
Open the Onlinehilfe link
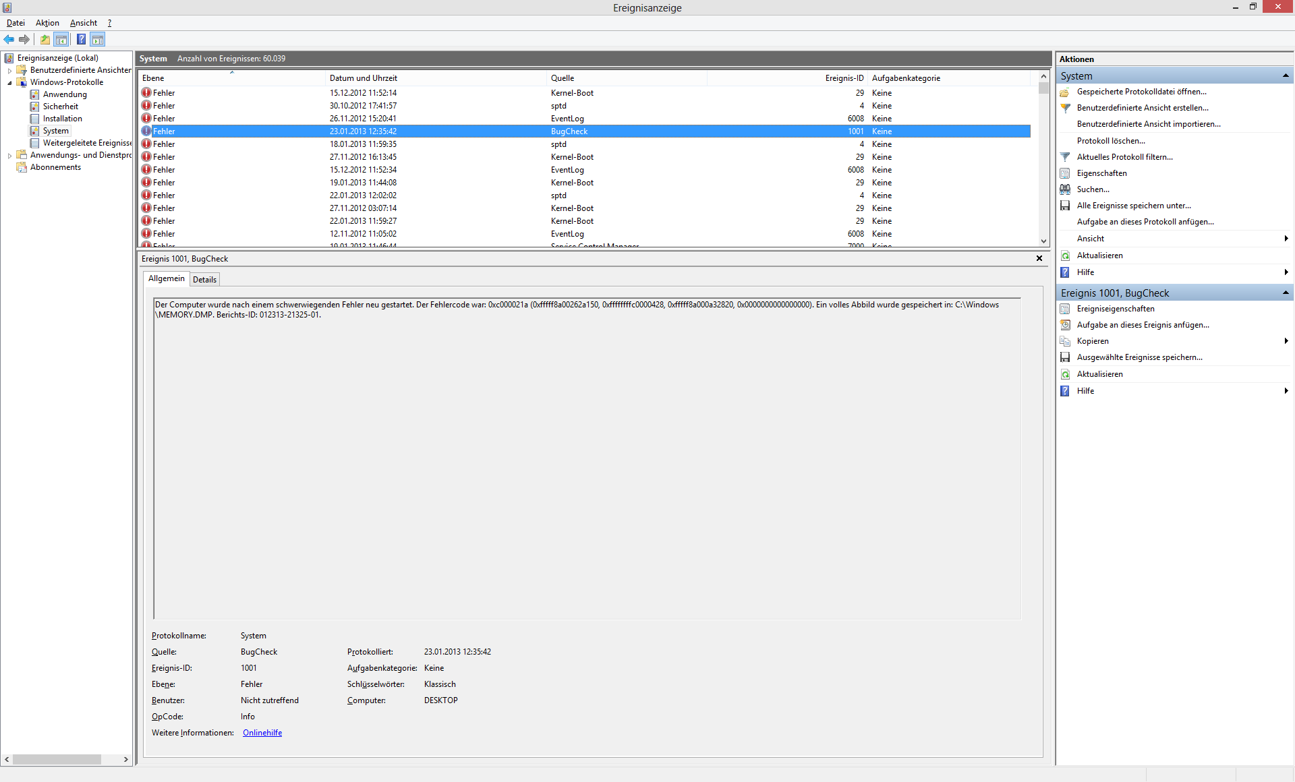(x=262, y=733)
